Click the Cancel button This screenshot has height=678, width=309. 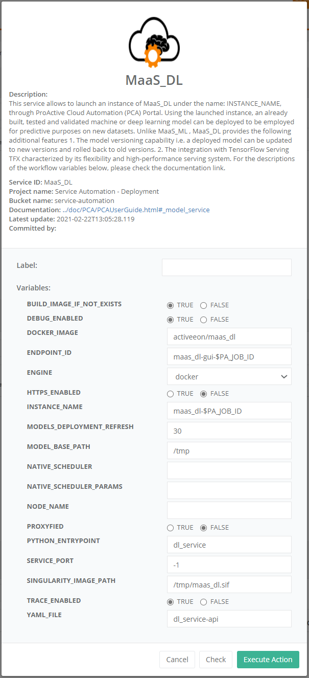[x=177, y=660]
